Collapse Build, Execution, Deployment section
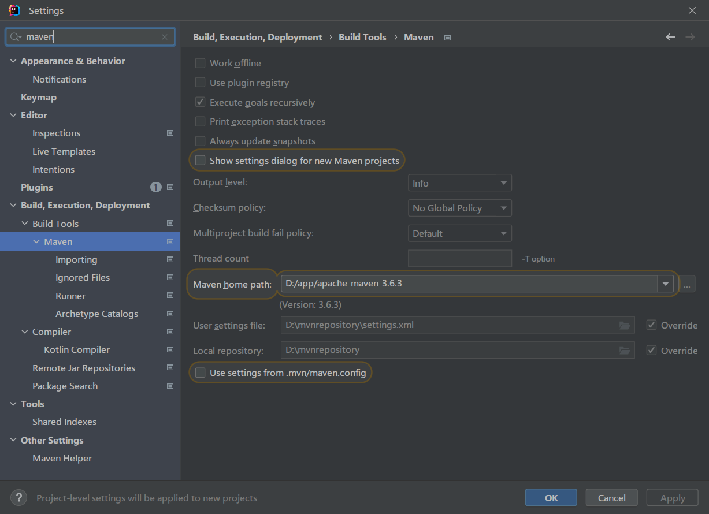Viewport: 709px width, 514px height. [x=13, y=205]
